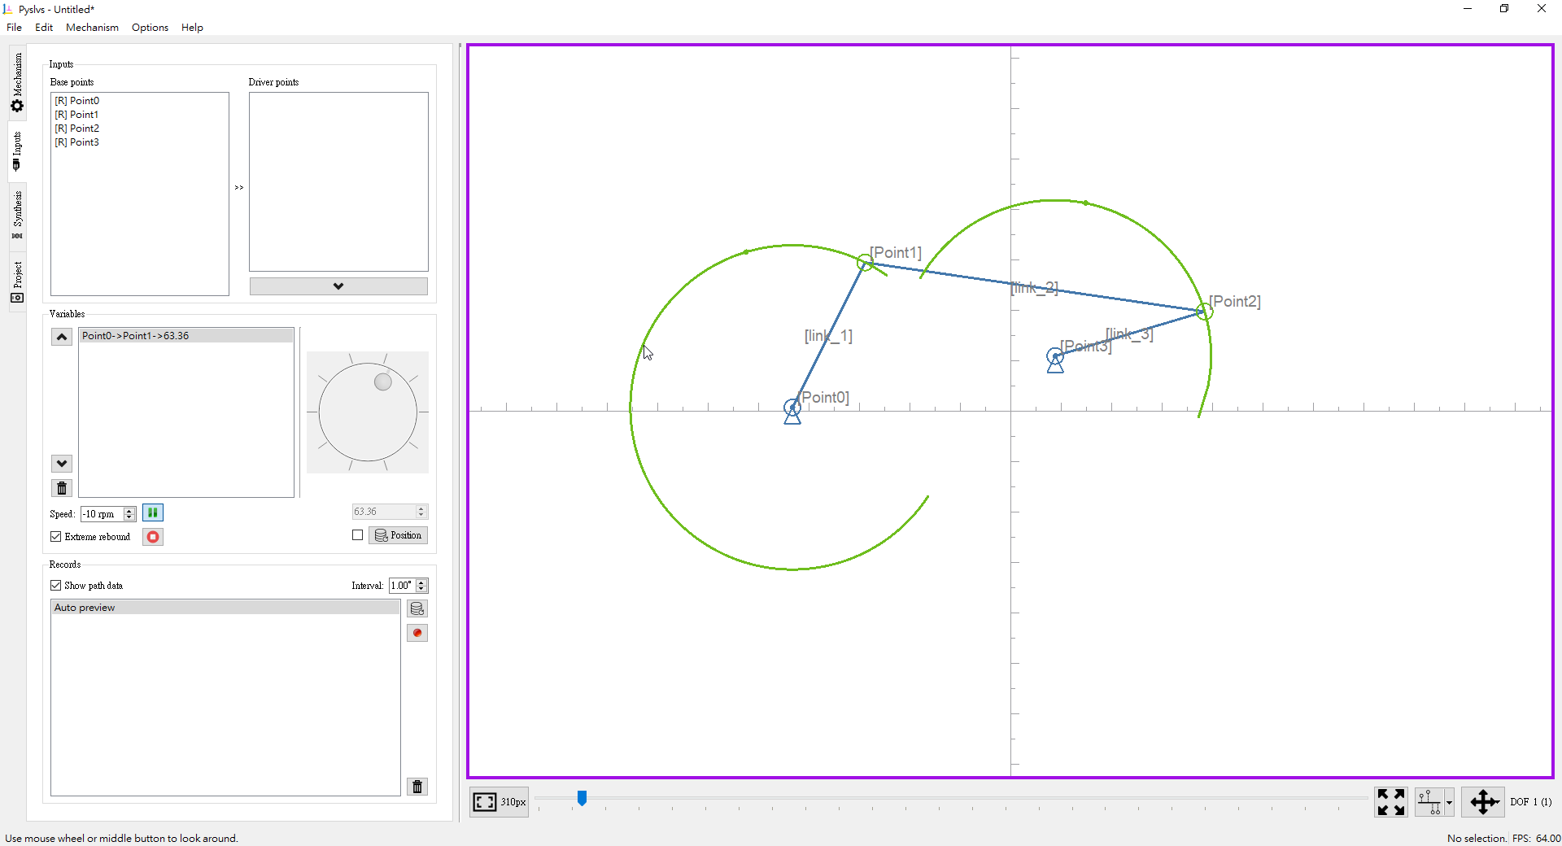Click the Position button

pyautogui.click(x=399, y=535)
